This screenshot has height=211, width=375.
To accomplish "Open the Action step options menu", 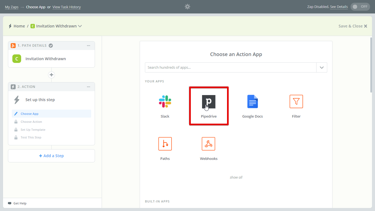I will coord(88,87).
